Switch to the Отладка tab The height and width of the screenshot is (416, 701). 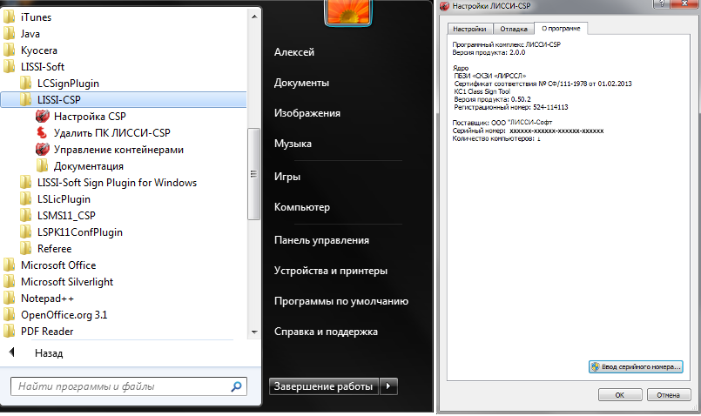(514, 29)
